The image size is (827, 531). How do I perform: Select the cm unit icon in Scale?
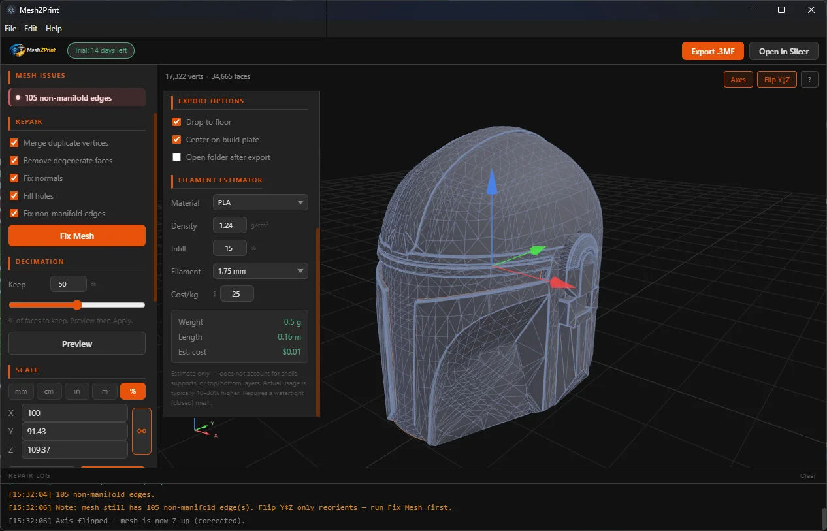[49, 391]
